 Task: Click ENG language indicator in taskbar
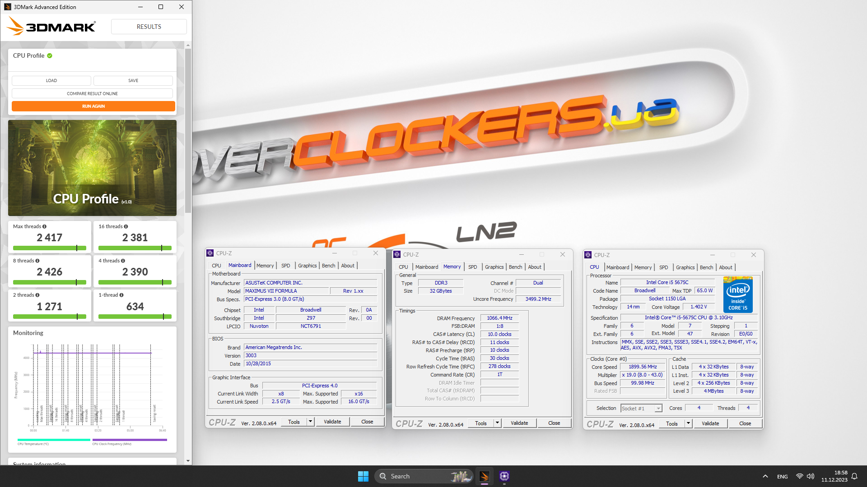coord(783,476)
